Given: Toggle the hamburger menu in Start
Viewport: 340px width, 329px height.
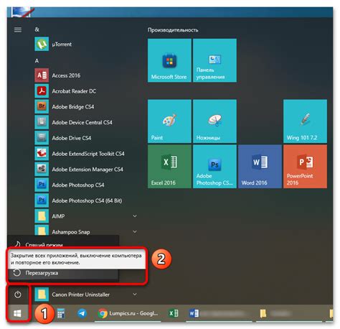Looking at the screenshot, I should click(x=18, y=29).
